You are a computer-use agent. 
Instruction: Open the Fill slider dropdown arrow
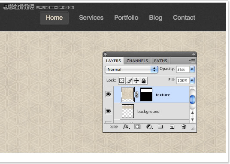tap(192, 80)
